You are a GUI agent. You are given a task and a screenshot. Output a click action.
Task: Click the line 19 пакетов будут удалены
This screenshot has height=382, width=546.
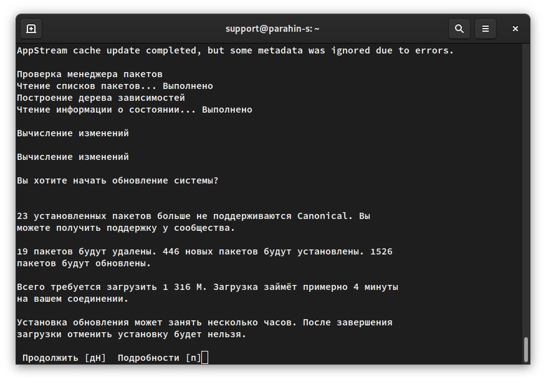tap(204, 251)
